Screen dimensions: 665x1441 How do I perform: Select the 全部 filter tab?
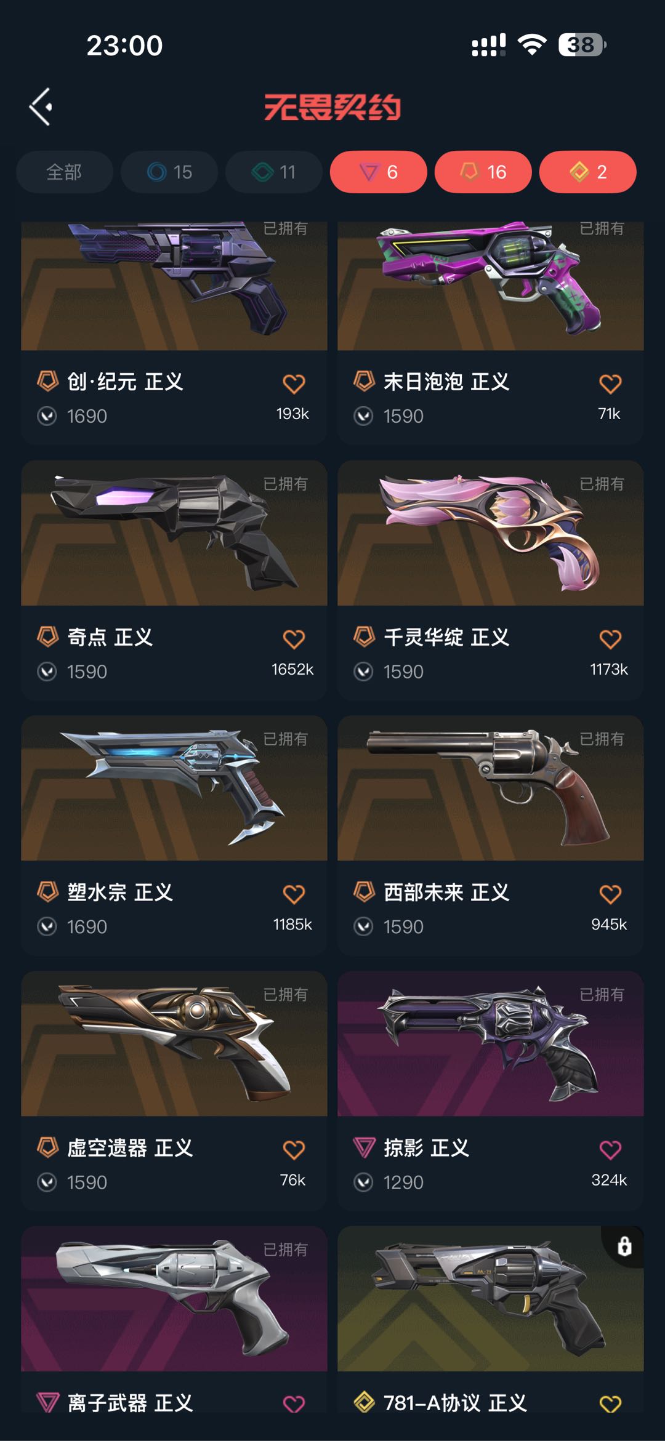click(65, 172)
